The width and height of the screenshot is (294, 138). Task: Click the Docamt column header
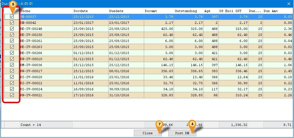159,11
